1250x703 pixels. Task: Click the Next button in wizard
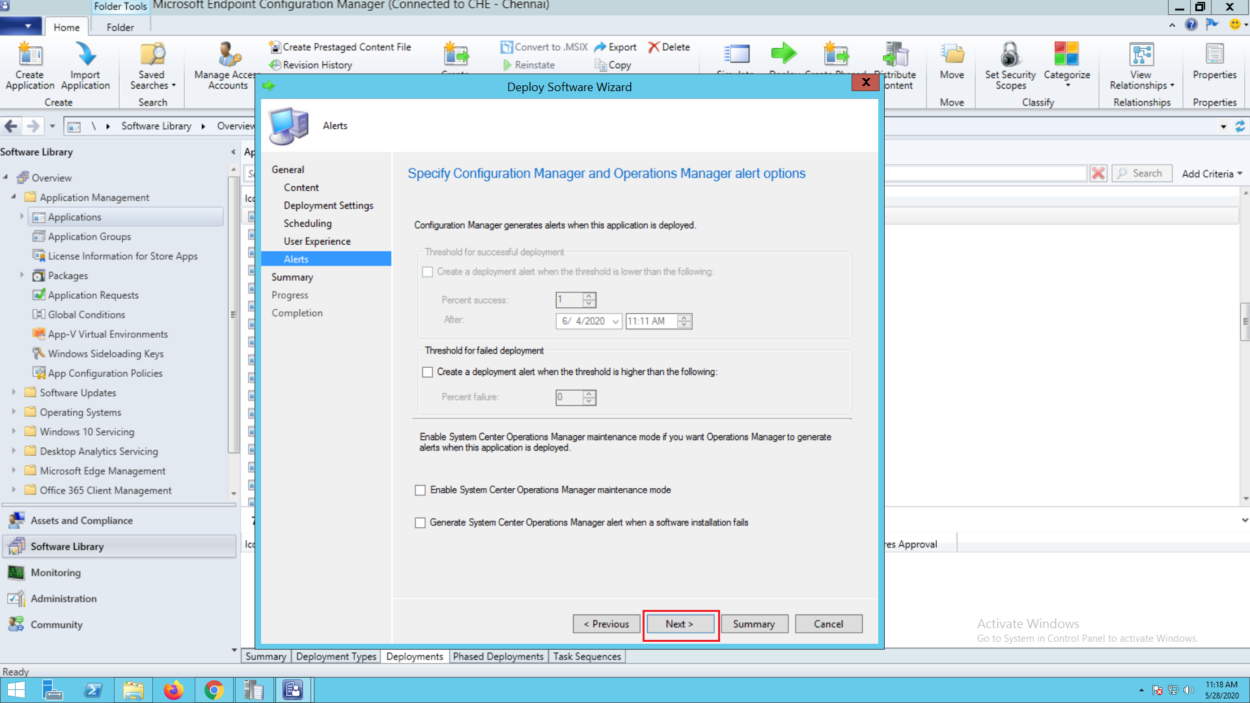point(679,624)
